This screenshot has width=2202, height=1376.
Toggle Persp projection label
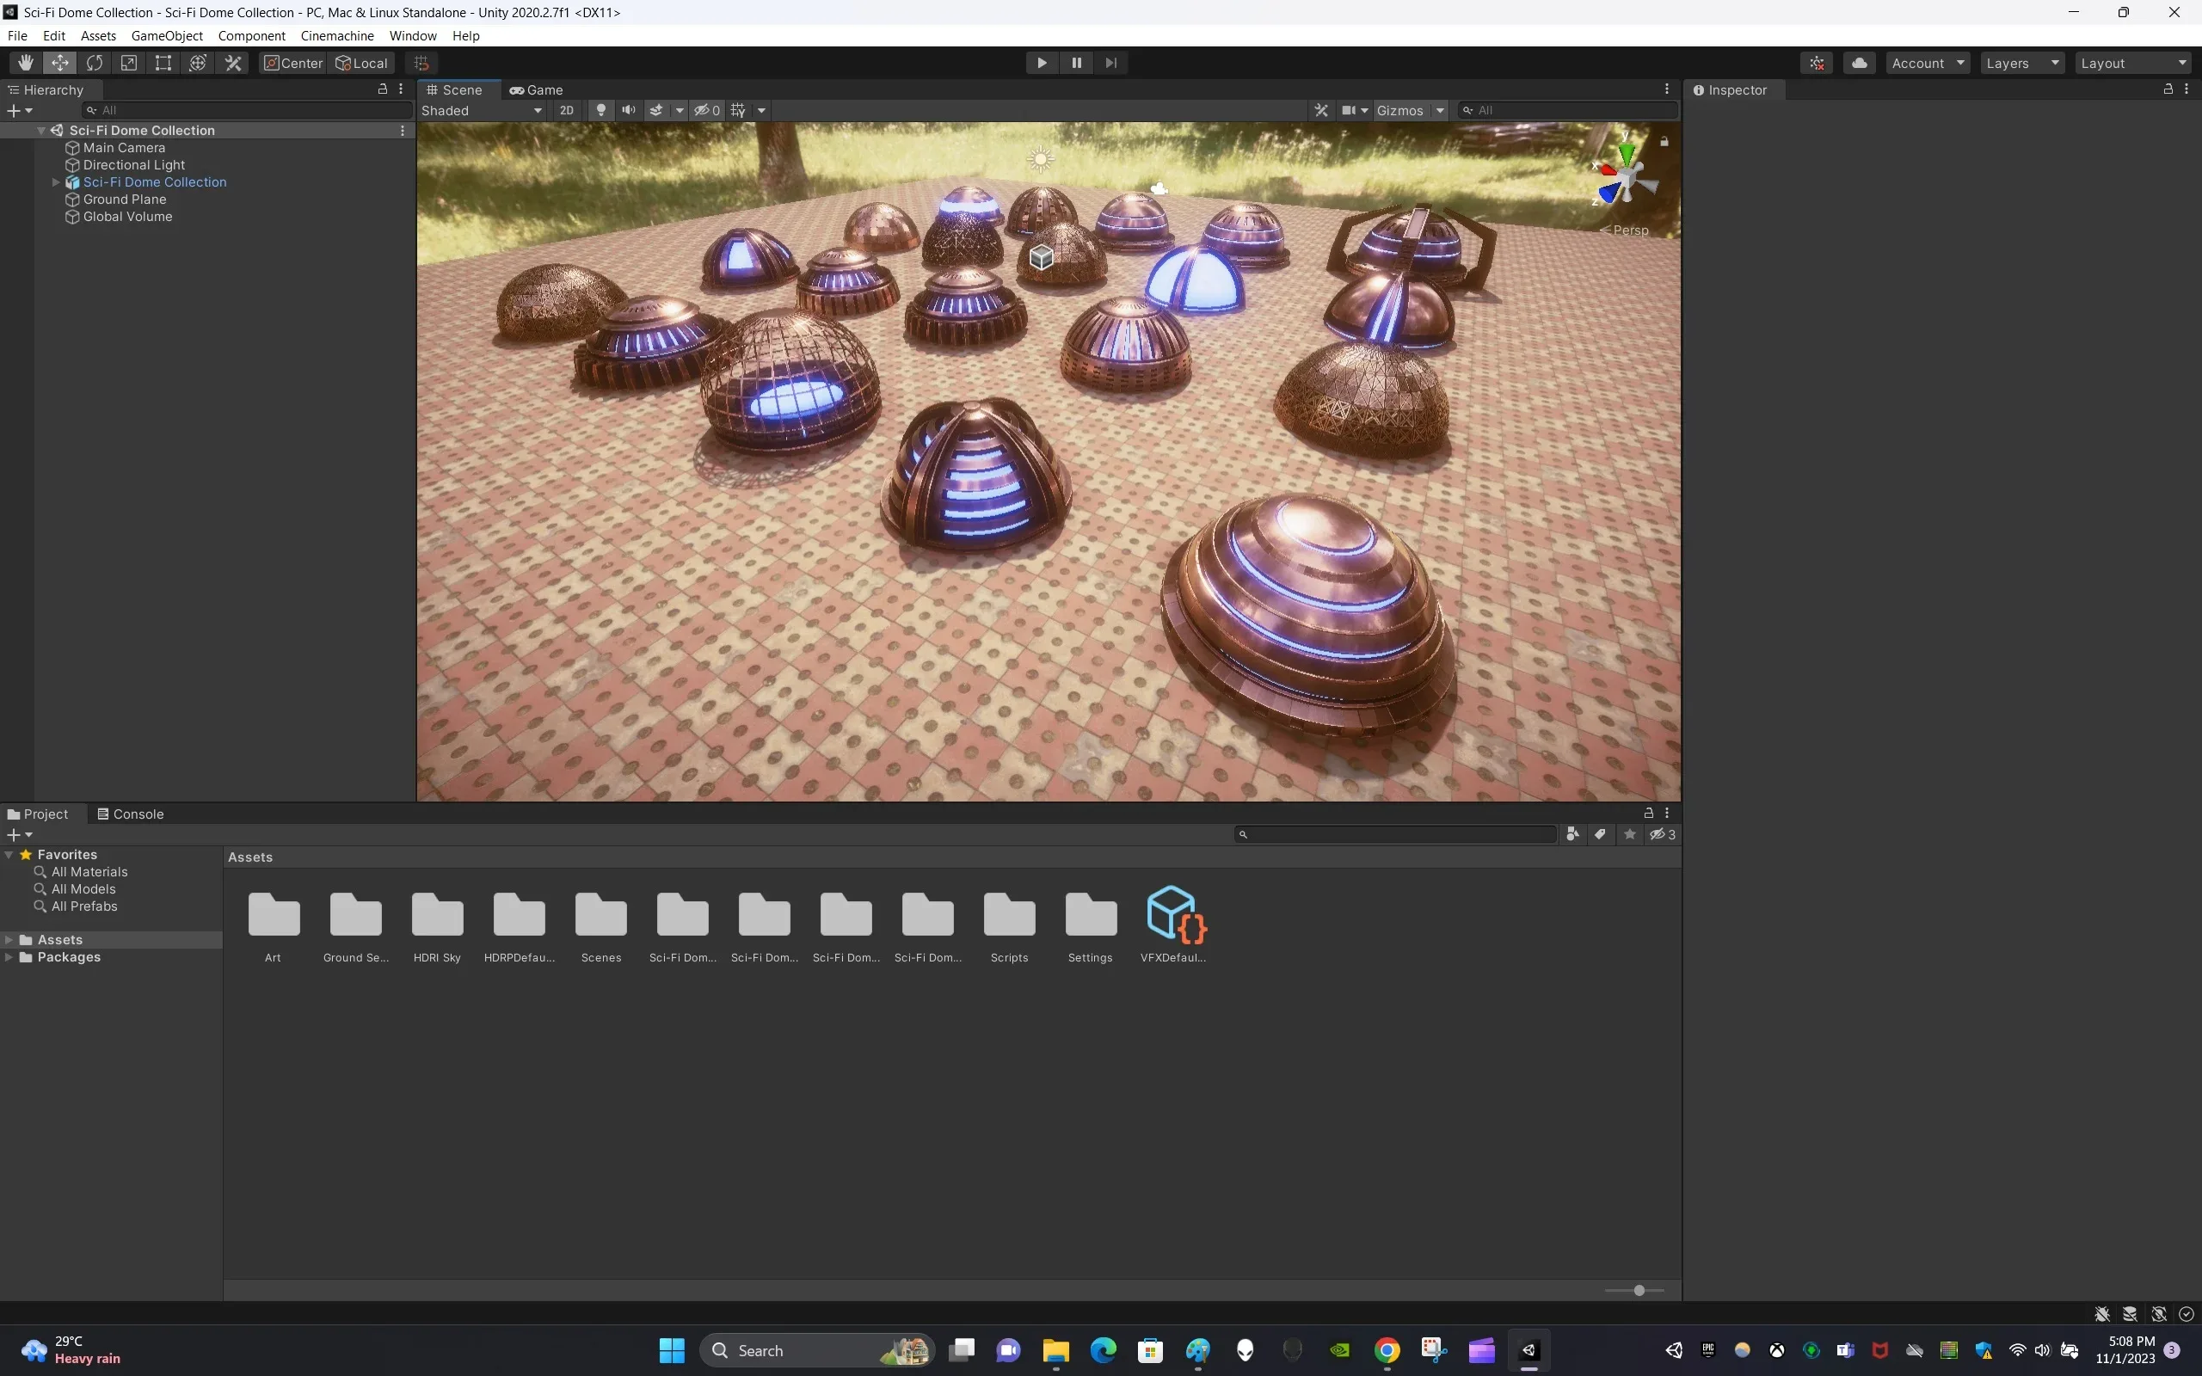(1624, 230)
